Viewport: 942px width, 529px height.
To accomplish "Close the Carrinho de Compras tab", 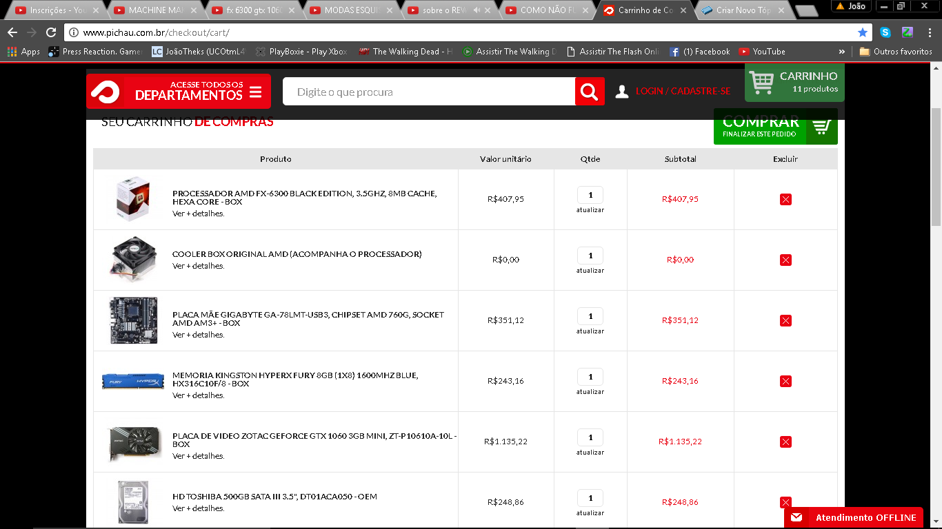I will click(682, 10).
